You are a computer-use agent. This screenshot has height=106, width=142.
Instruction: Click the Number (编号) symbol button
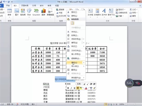133,16
